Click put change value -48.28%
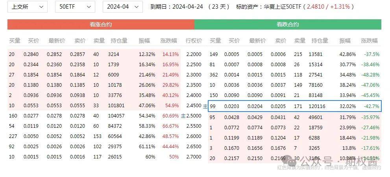The height and width of the screenshot is (177, 390). 370,75
